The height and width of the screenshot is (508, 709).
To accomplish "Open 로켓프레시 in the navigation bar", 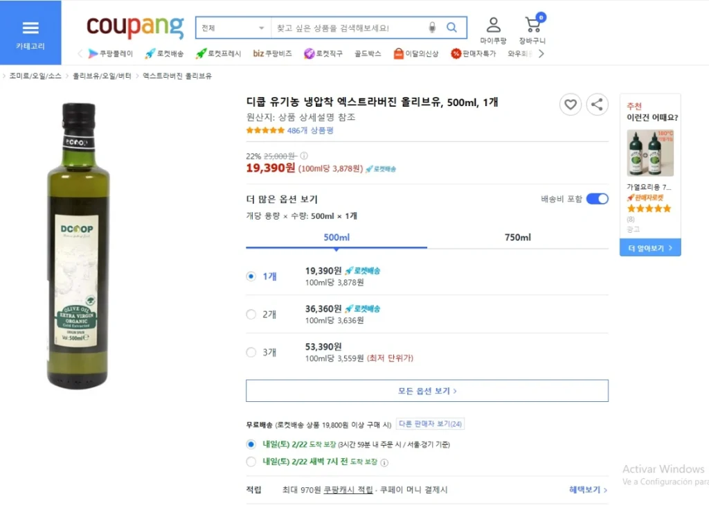I will tap(218, 53).
